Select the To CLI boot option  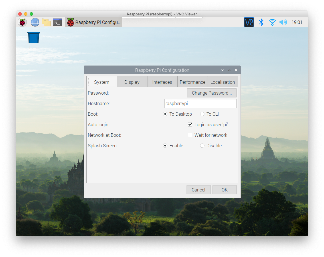point(202,114)
